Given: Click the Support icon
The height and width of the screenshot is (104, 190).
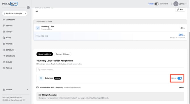Looking at the screenshot, I should [x=4, y=90].
